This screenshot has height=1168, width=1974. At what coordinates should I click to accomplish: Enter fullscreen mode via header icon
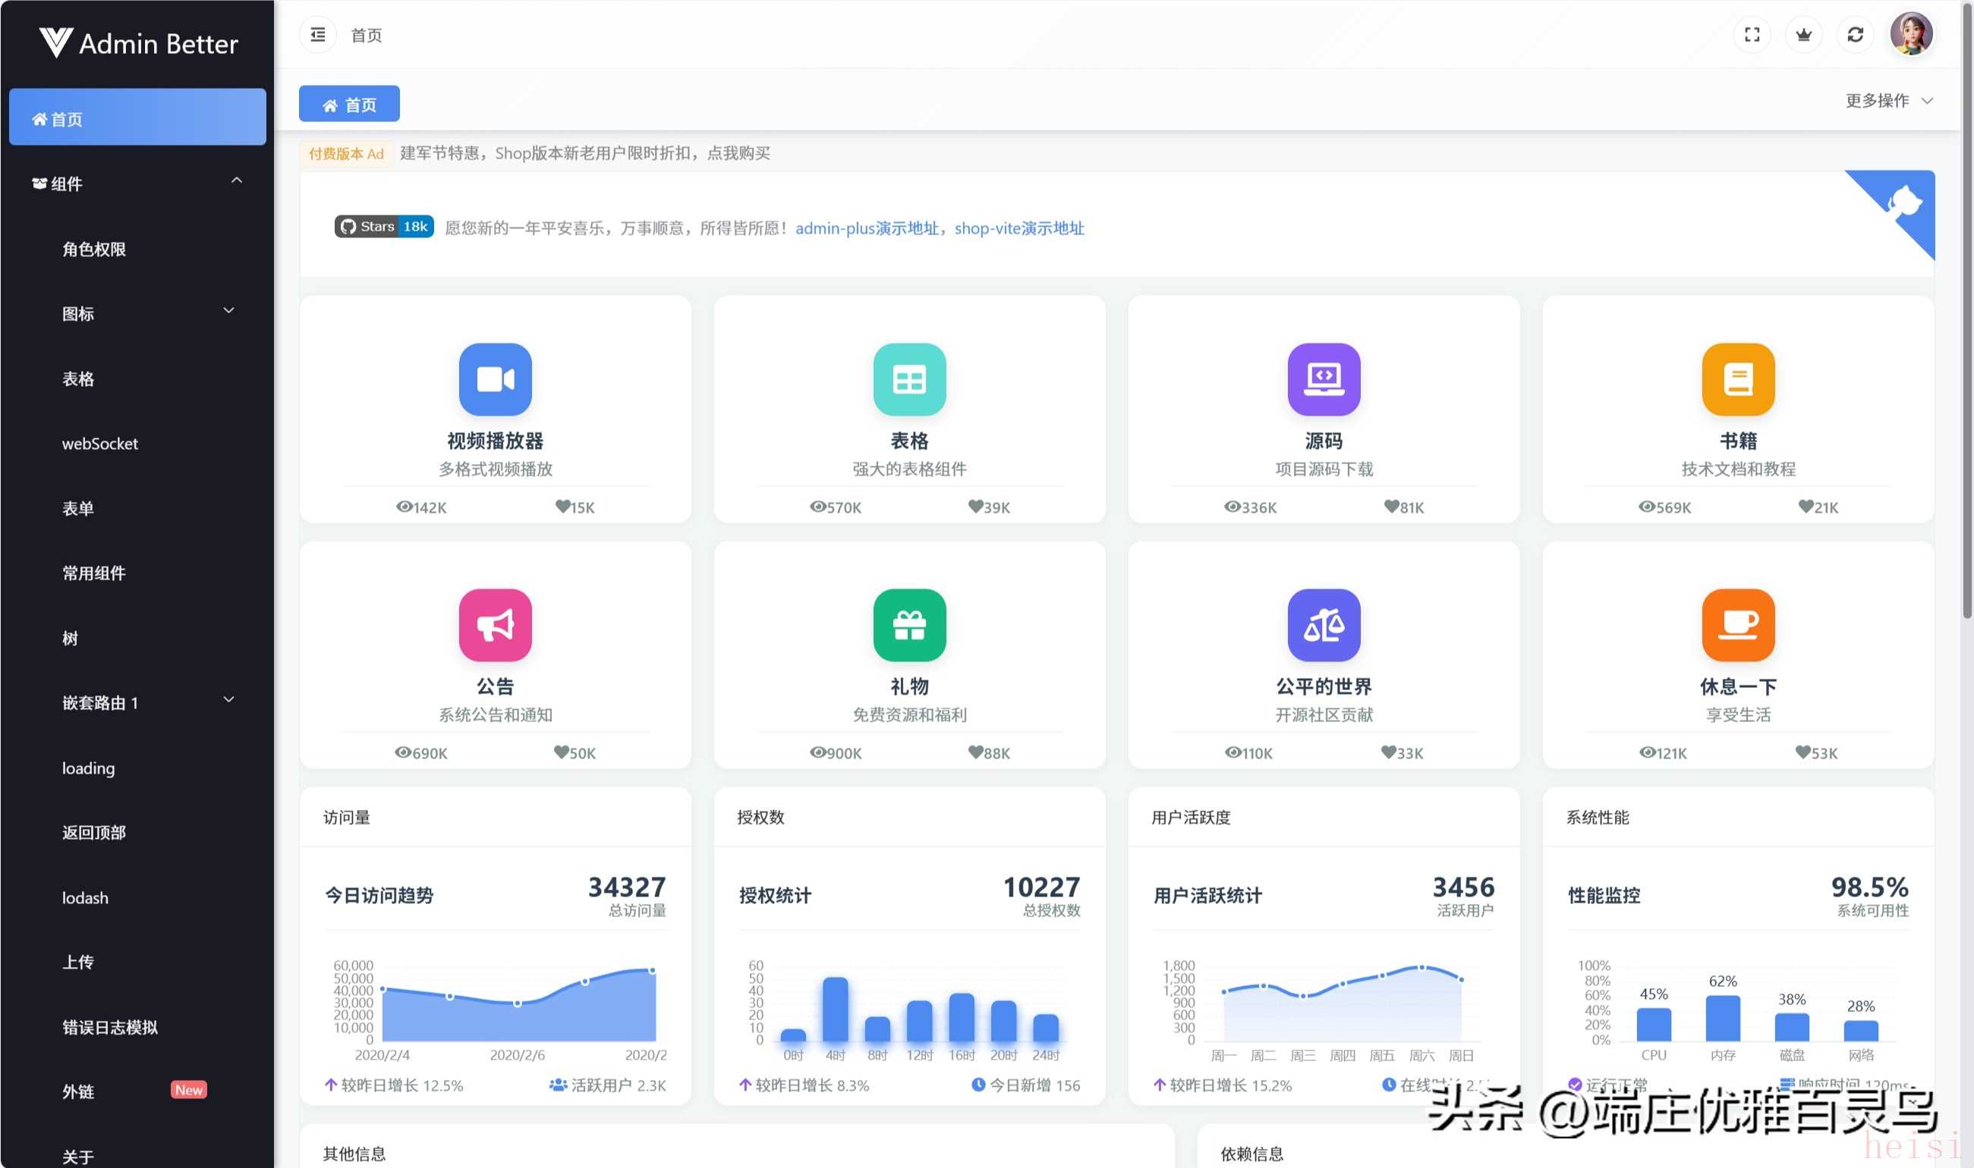point(1752,35)
